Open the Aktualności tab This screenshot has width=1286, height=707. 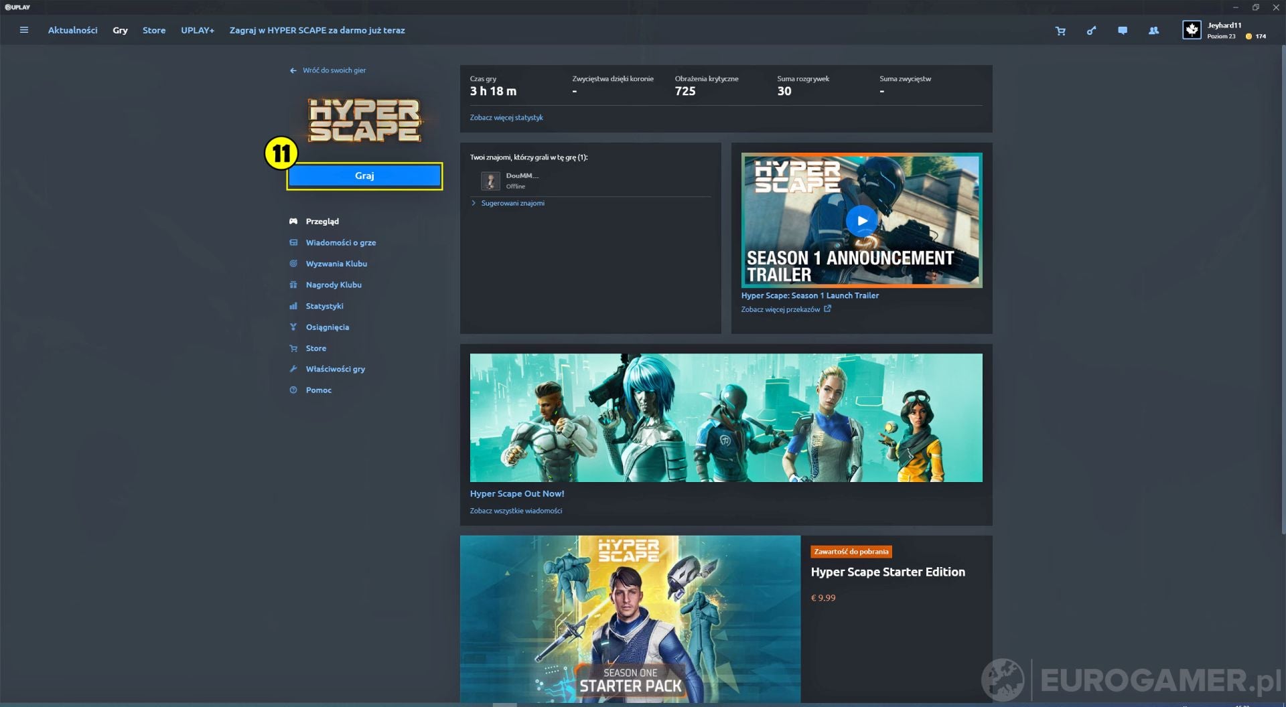pos(72,30)
